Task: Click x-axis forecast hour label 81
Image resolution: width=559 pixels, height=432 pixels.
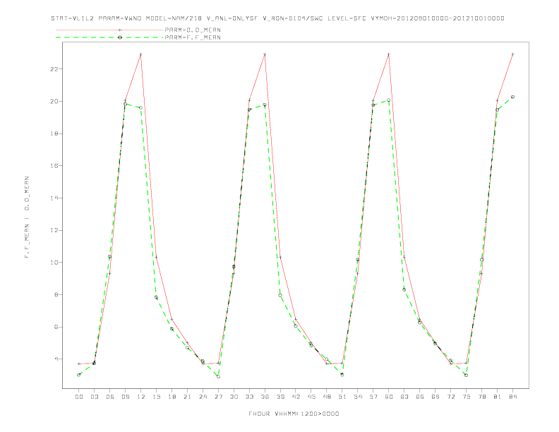Action: pos(498,397)
